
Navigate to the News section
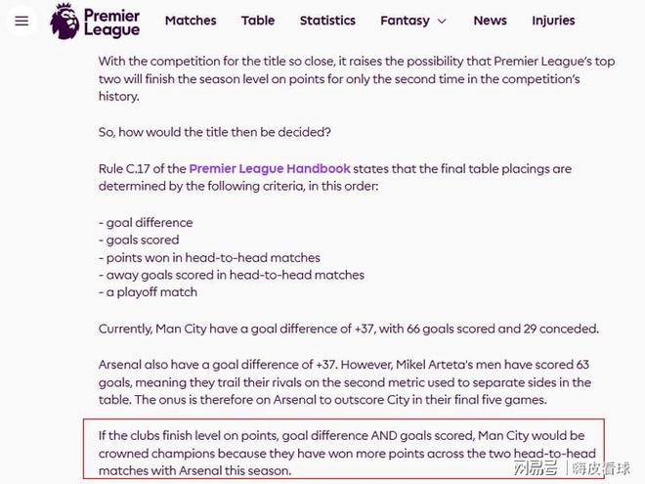pyautogui.click(x=490, y=21)
